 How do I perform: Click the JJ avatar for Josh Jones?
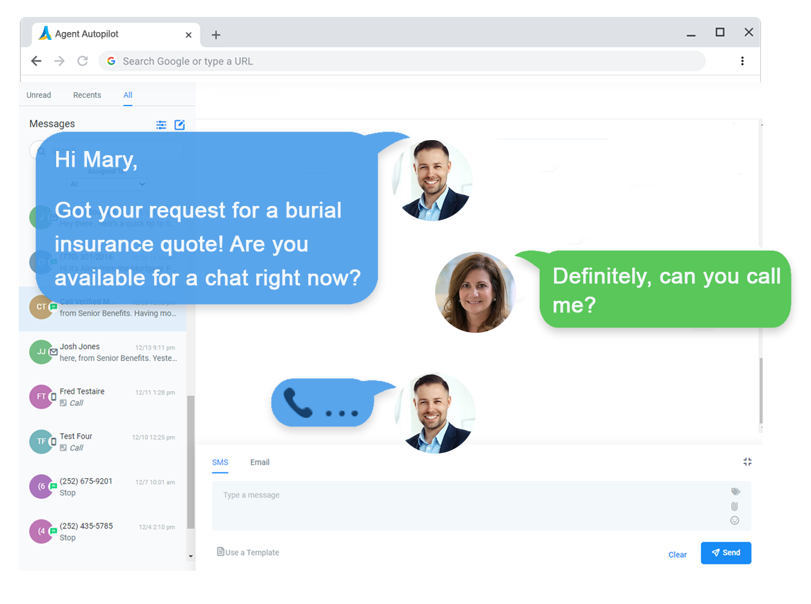[41, 352]
